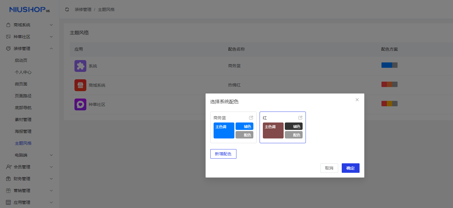Screen dimensions: 453x208
Task: Click the 应用管理 grid icon
Action: click(x=8, y=202)
